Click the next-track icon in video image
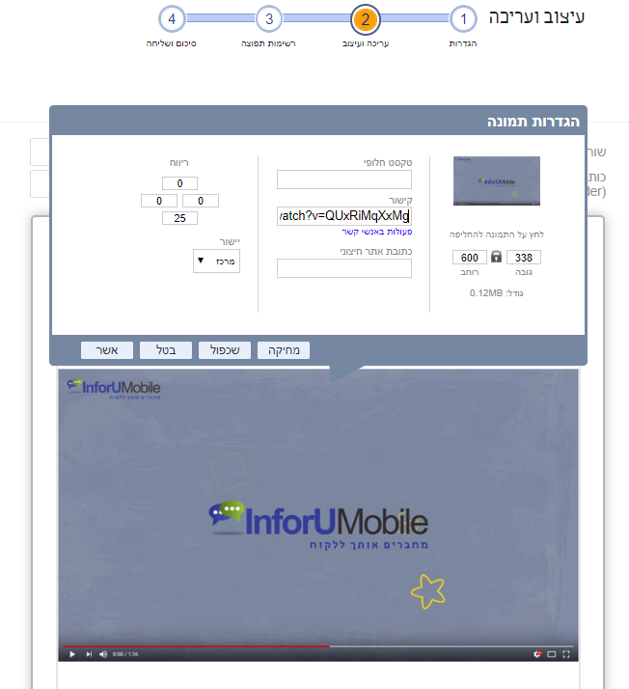Image resolution: width=629 pixels, height=689 pixels. [x=89, y=654]
